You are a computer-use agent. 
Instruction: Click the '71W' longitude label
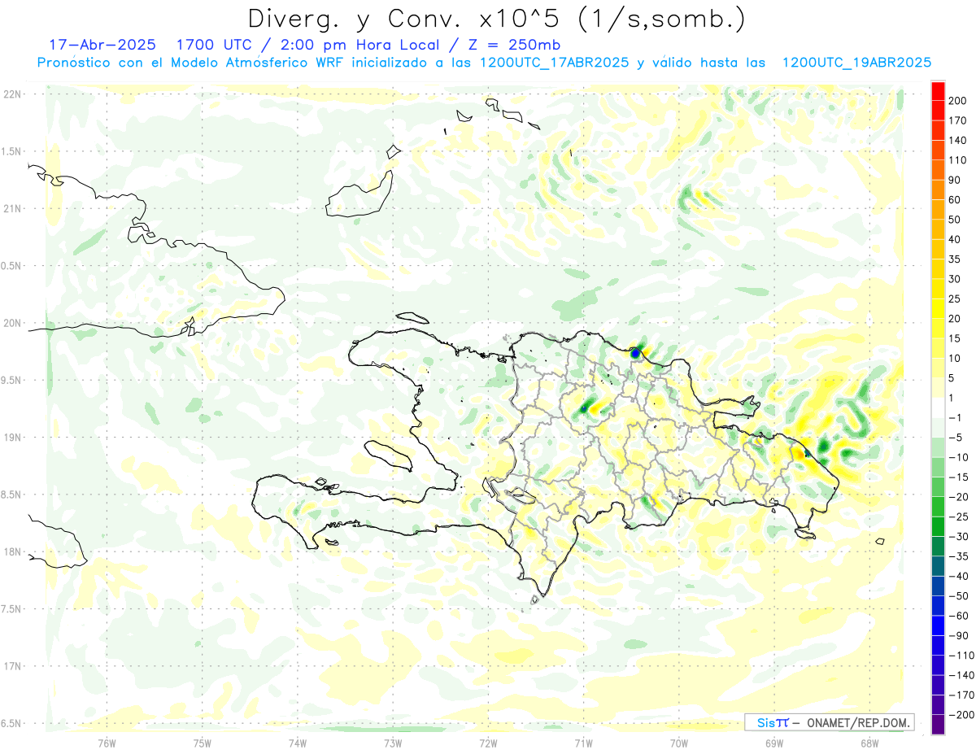[583, 743]
